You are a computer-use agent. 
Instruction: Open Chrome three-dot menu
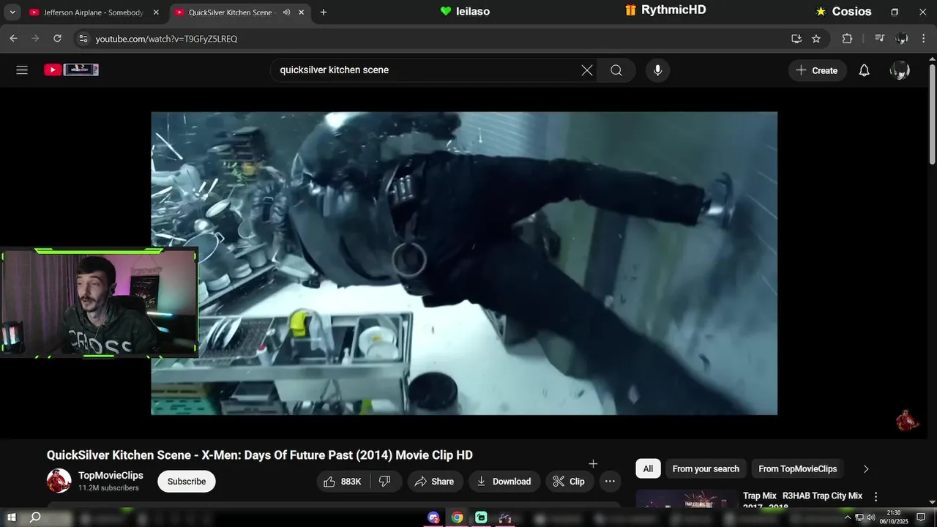(924, 39)
